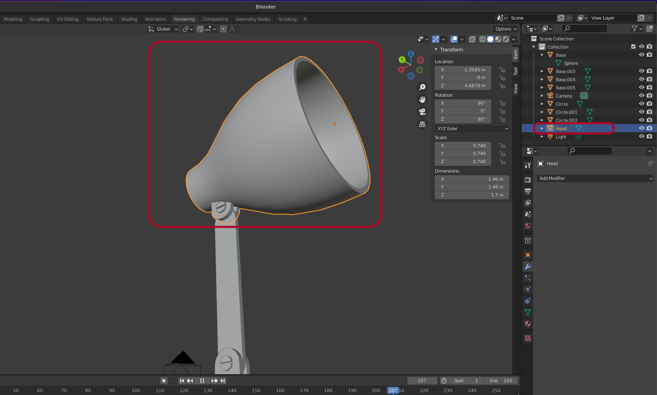
Task: Click the pan hand viewport button
Action: (x=422, y=100)
